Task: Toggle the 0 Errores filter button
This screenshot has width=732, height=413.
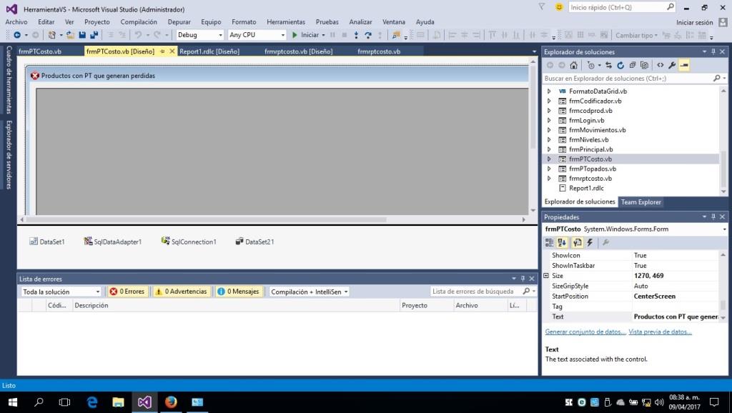Action: point(127,292)
